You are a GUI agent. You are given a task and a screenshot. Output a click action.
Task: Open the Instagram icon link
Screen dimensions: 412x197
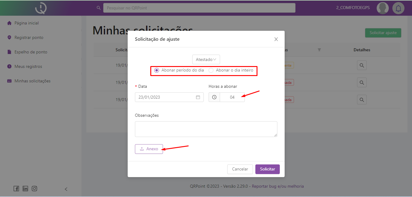pyautogui.click(x=34, y=189)
